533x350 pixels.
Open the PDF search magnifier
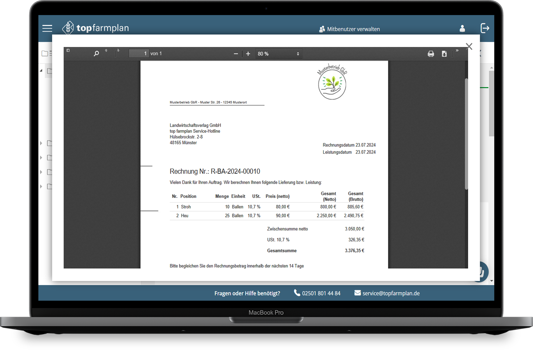point(96,53)
